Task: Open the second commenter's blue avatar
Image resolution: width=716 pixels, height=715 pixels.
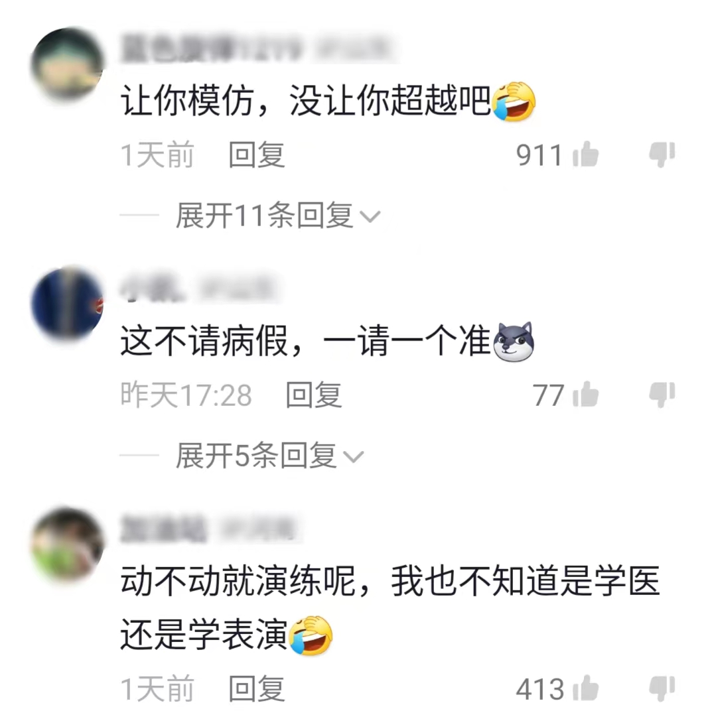Action: coord(68,304)
